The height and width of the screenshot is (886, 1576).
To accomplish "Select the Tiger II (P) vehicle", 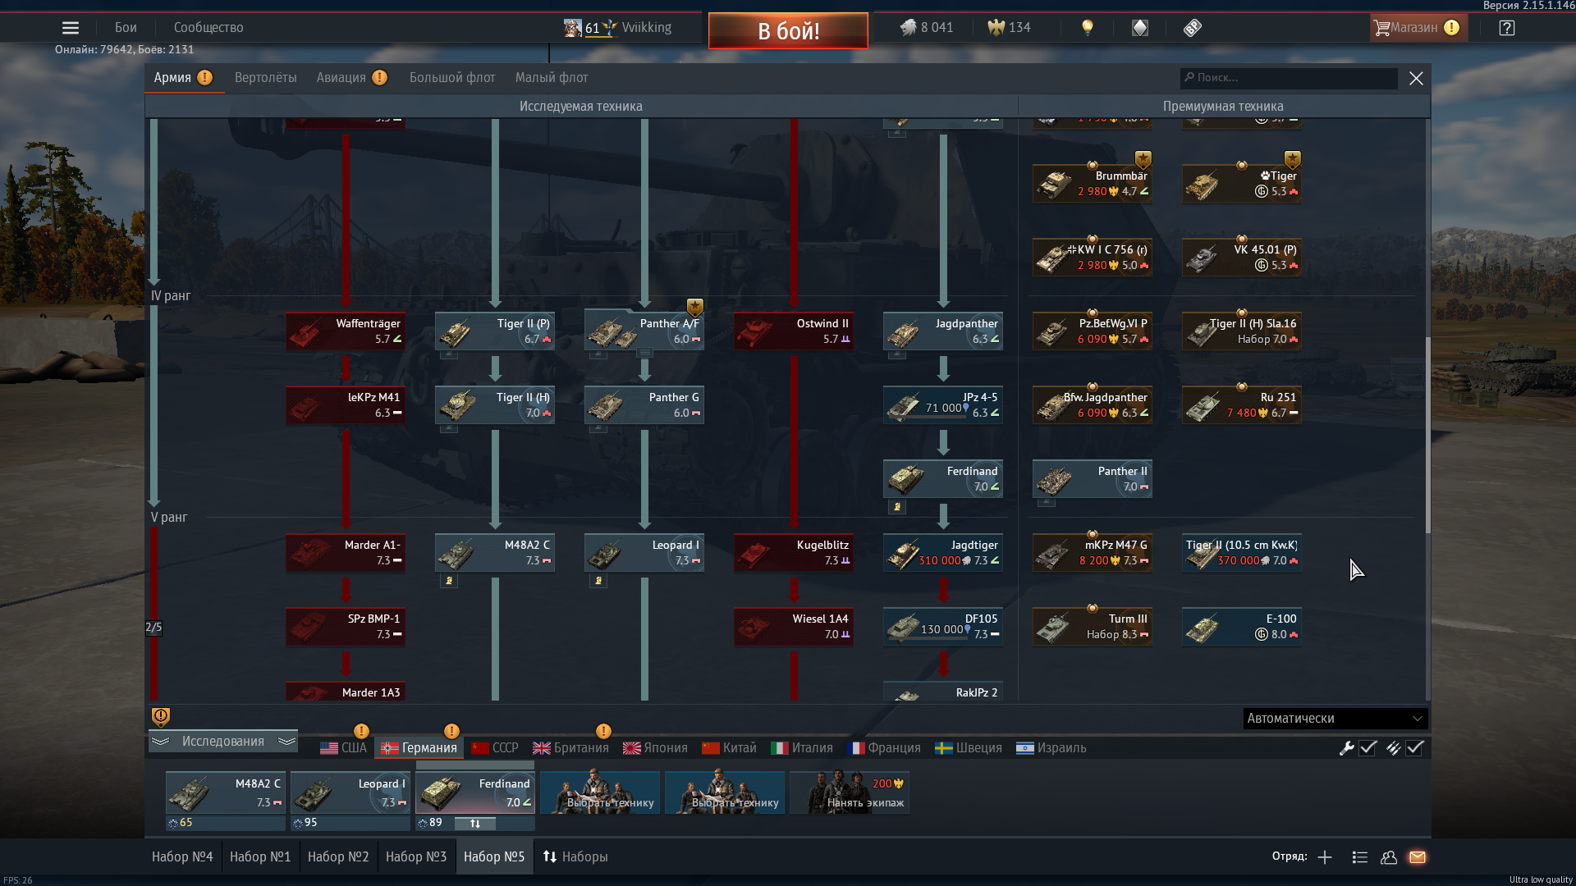I will [x=495, y=331].
